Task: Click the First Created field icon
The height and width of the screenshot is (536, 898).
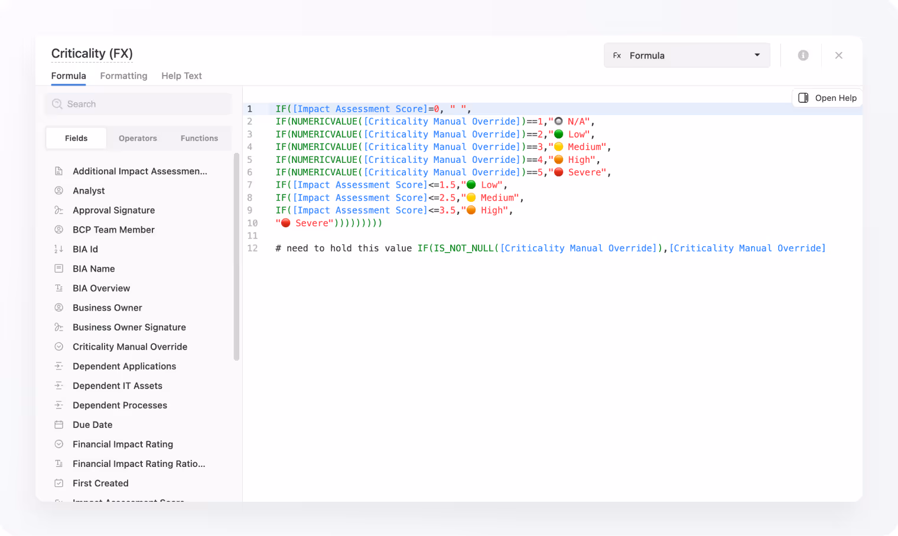Action: point(58,483)
